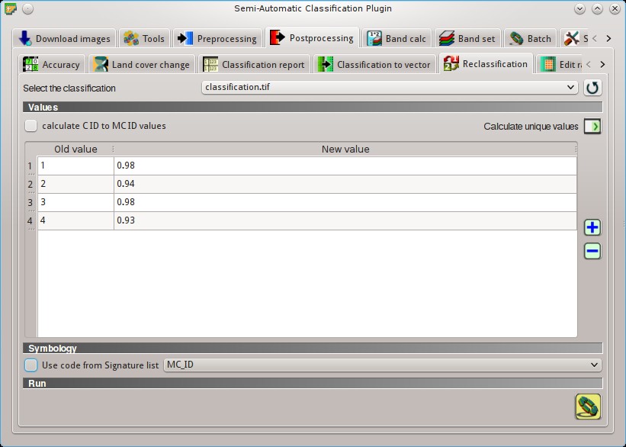Enable calculate C ID to MC ID values
Image resolution: width=626 pixels, height=447 pixels.
(30, 126)
